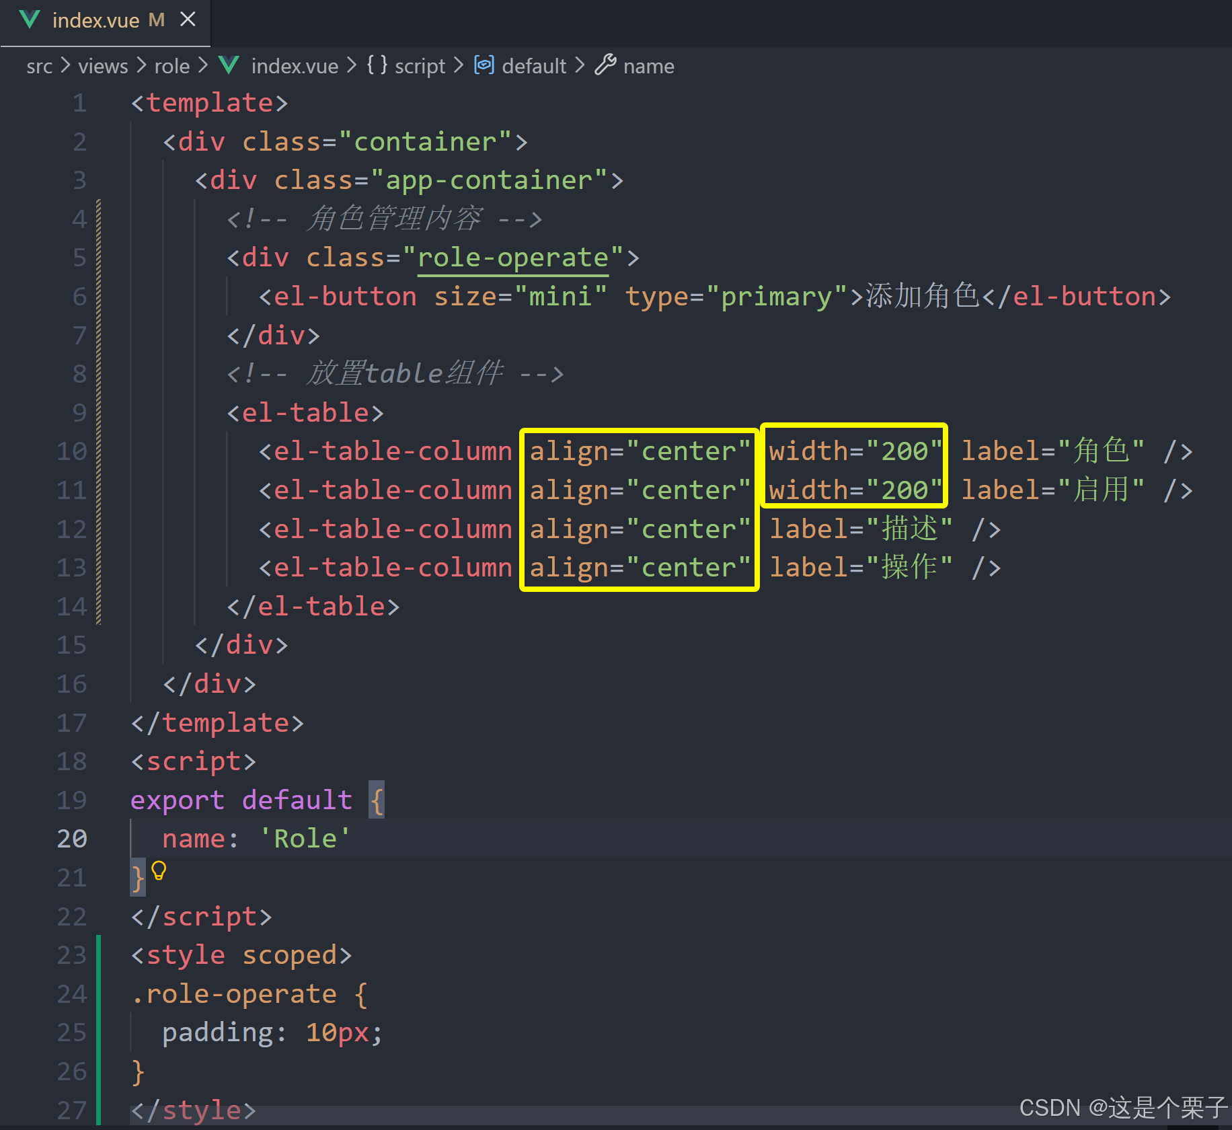The width and height of the screenshot is (1232, 1130).
Task: Click the closing script tag
Action: pos(201,917)
